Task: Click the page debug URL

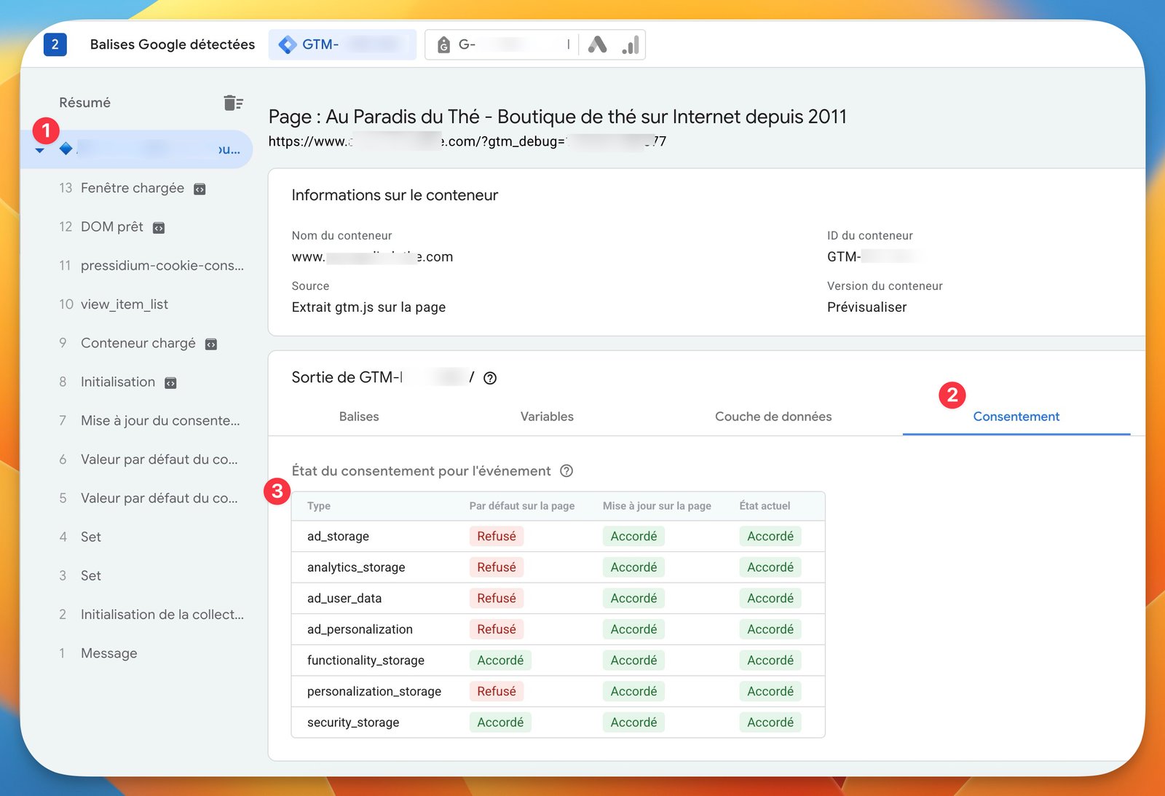Action: 467,141
